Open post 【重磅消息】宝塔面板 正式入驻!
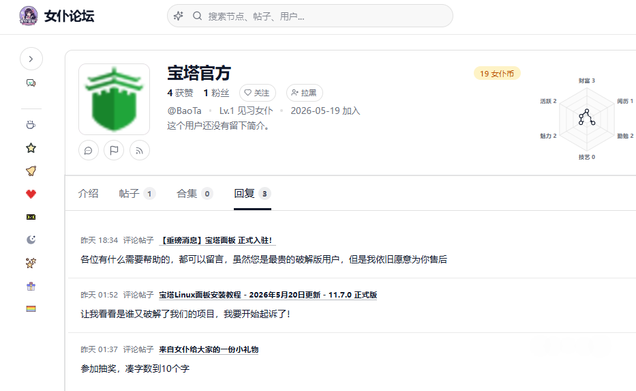This screenshot has height=391, width=636. coord(217,240)
